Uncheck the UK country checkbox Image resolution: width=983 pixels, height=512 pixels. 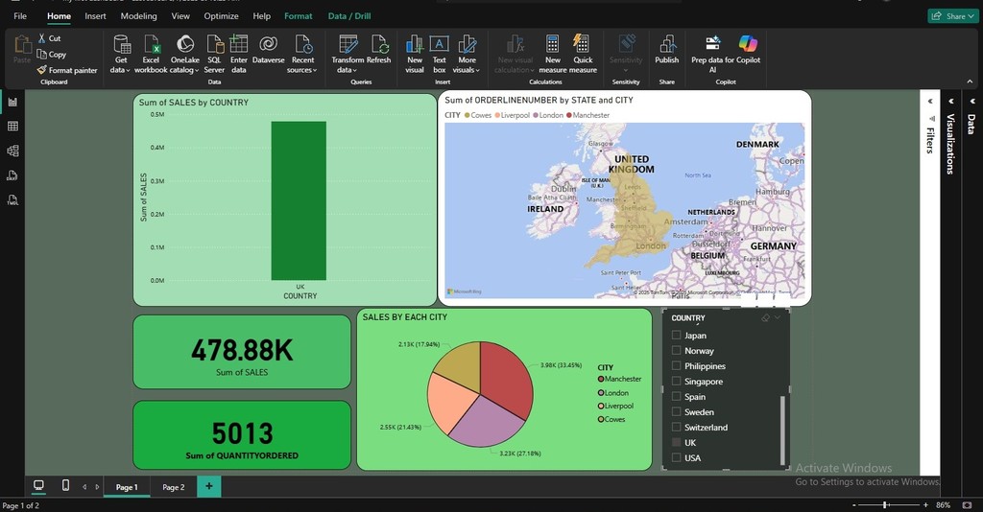[677, 443]
